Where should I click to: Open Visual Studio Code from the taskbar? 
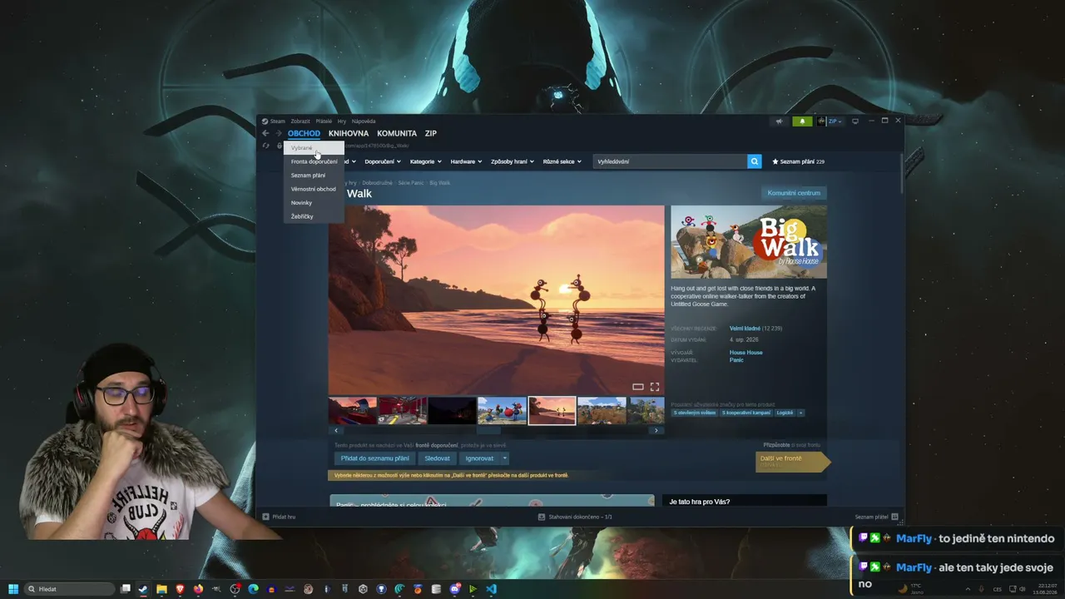[491, 589]
